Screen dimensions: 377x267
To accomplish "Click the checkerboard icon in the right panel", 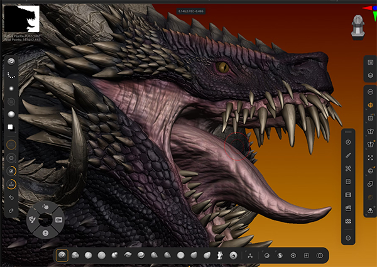I will [x=348, y=221].
